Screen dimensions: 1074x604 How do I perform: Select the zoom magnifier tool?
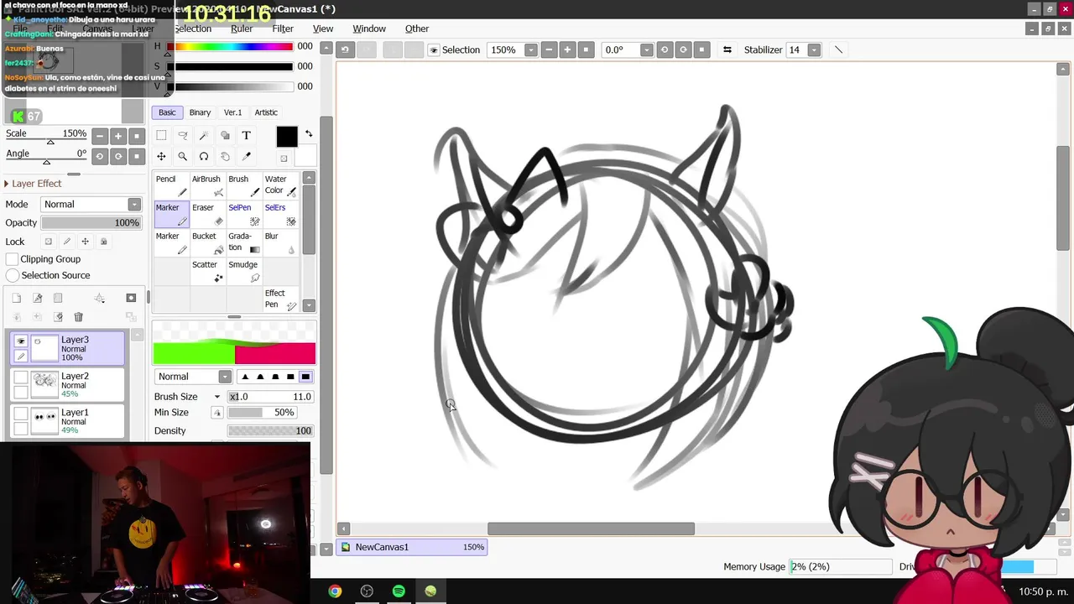(182, 156)
